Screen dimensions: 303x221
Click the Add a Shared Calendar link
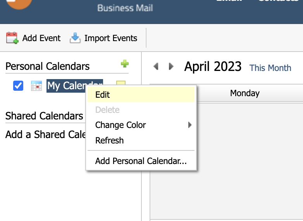click(46, 135)
